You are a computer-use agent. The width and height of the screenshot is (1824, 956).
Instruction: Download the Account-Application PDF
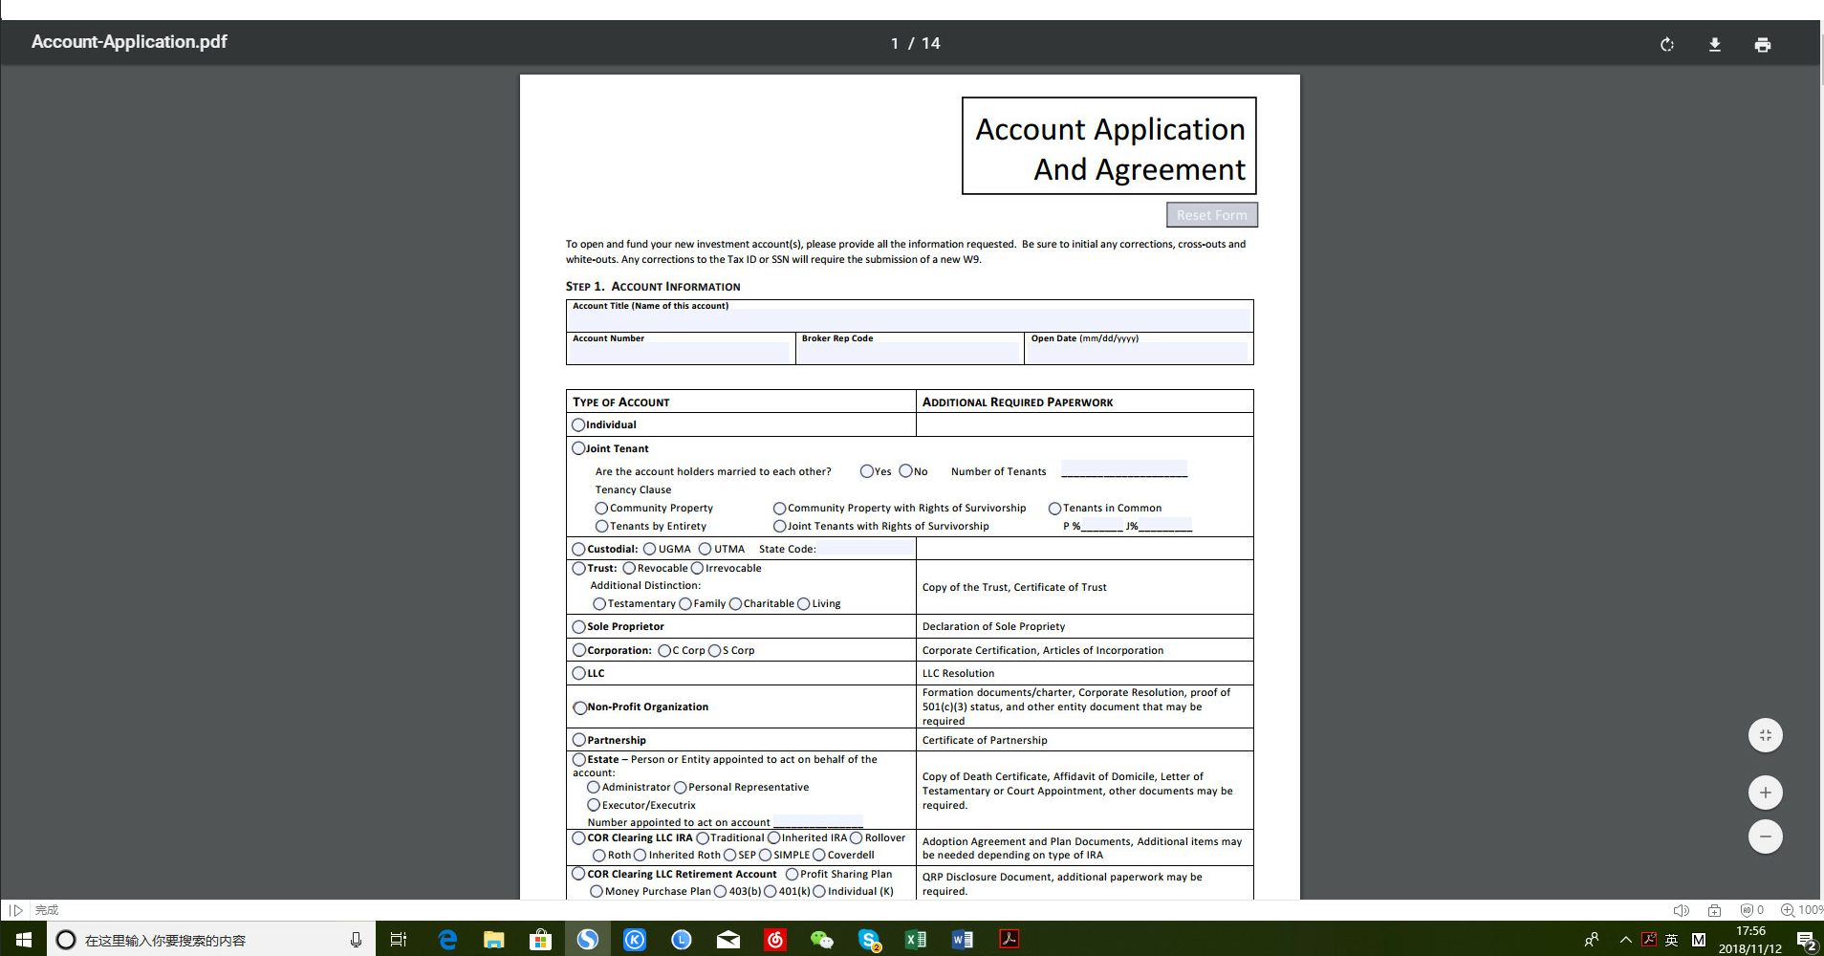click(x=1715, y=45)
